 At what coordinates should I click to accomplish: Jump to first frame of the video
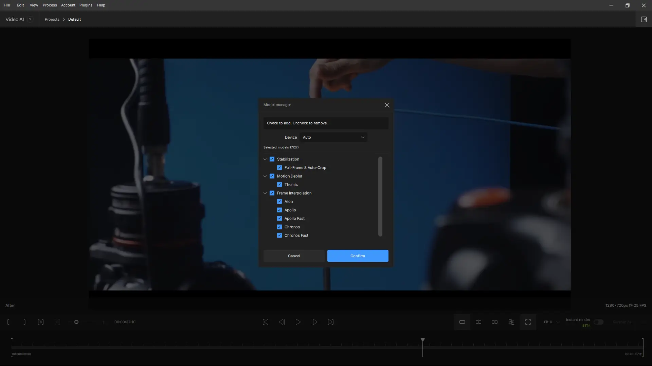pyautogui.click(x=266, y=322)
